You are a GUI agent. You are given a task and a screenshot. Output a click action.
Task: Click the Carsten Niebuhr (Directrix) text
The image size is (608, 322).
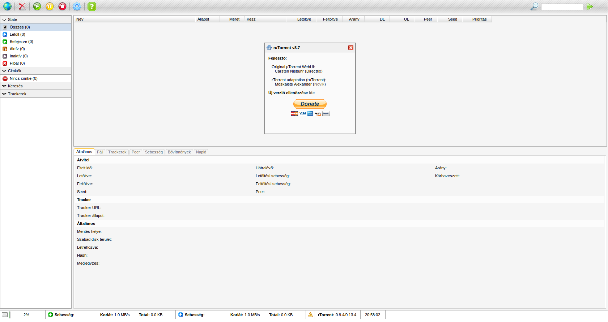point(299,71)
